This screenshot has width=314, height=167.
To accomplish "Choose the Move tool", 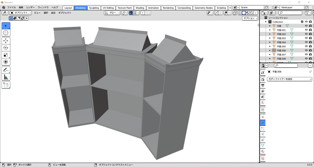I will [x=6, y=41].
